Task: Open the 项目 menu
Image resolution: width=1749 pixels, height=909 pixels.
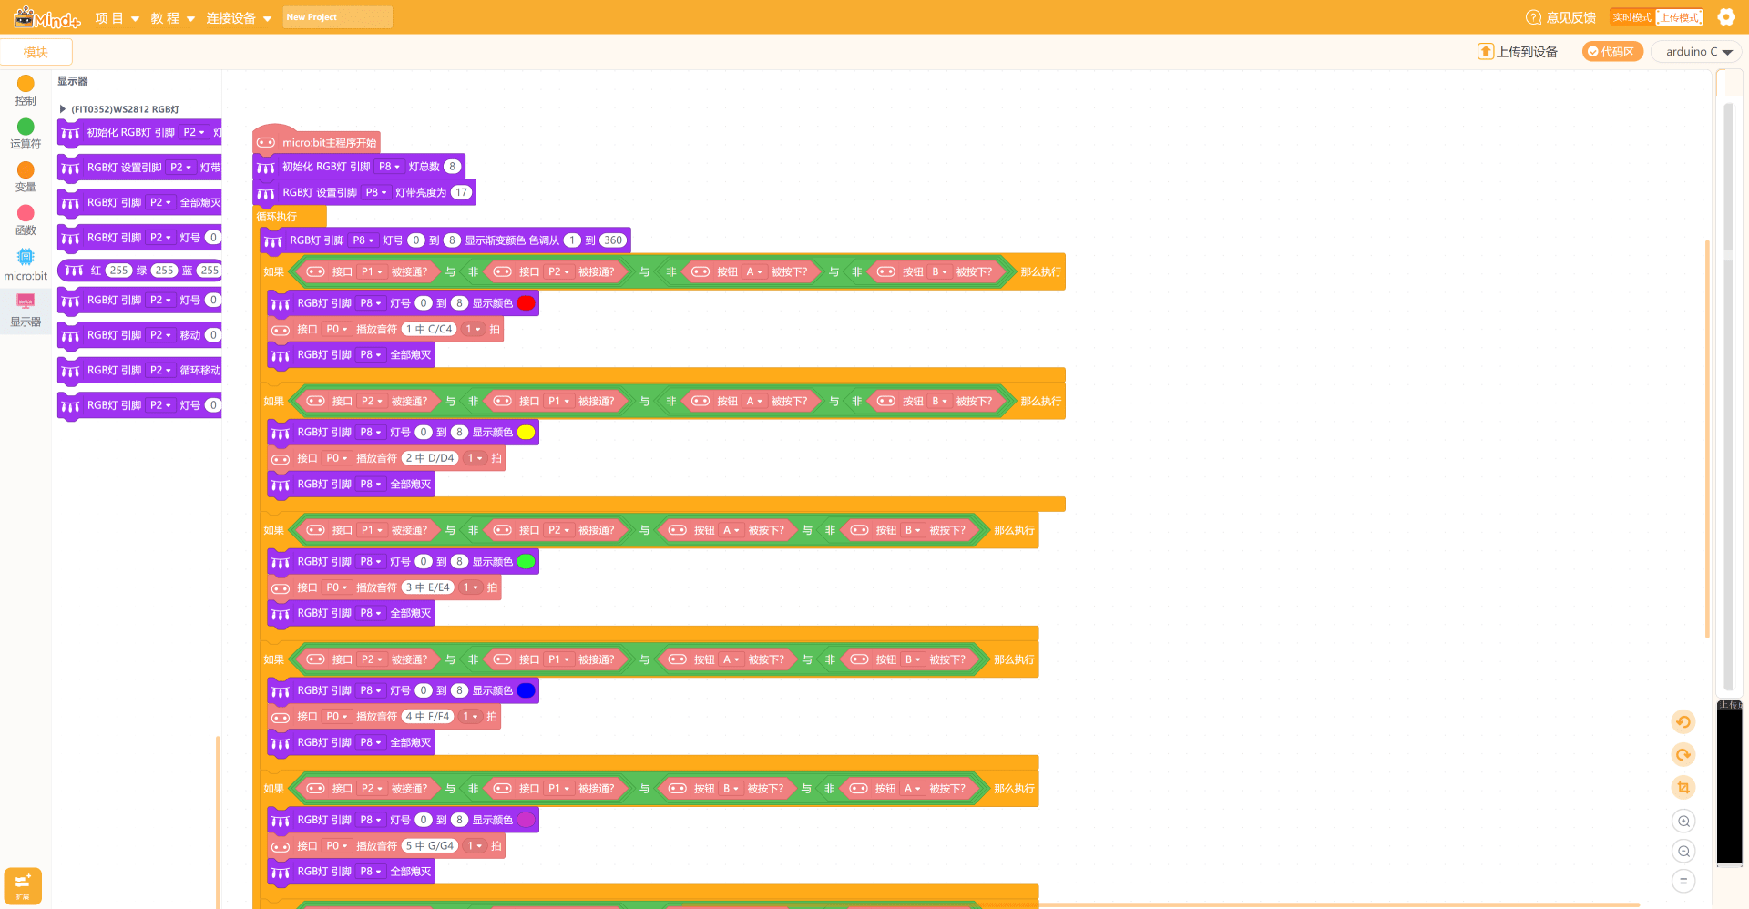Action: pos(118,18)
